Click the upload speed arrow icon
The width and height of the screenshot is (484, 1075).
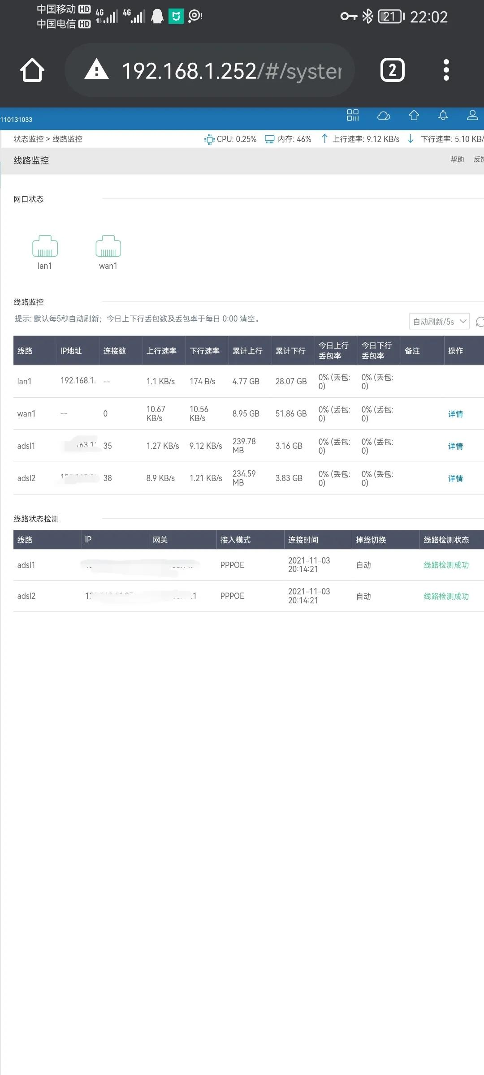[324, 139]
